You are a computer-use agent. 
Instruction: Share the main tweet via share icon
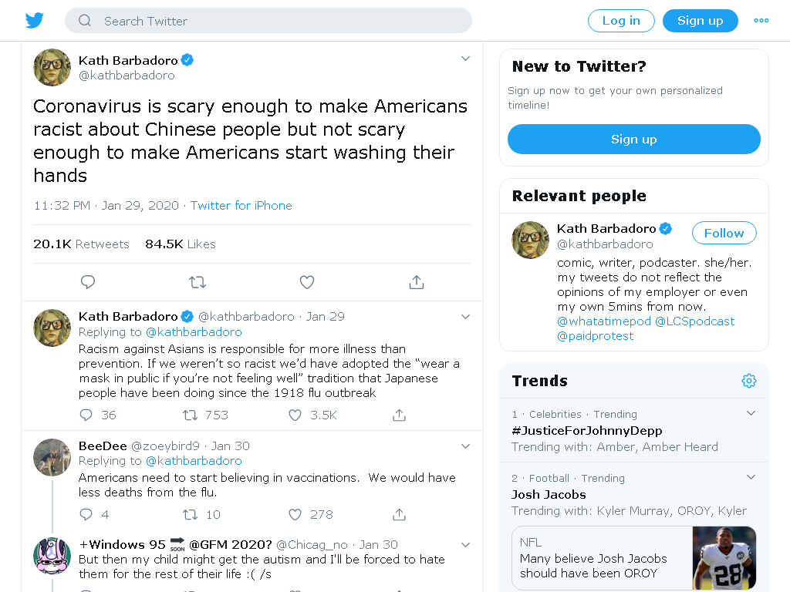point(416,282)
